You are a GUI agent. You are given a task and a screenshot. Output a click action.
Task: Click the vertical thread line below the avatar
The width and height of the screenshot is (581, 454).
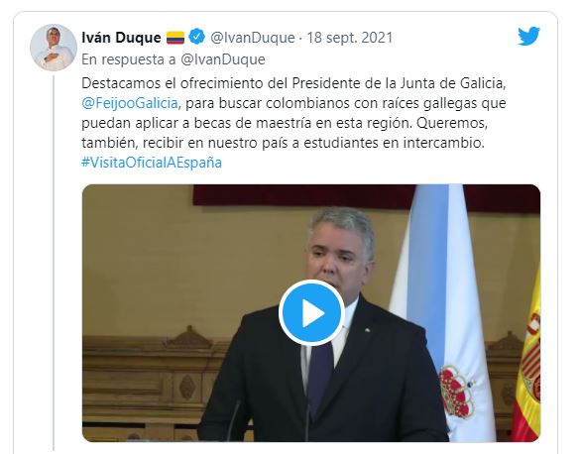point(55,263)
